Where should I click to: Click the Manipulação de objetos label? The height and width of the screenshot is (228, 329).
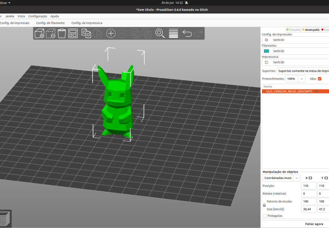pos(280,172)
